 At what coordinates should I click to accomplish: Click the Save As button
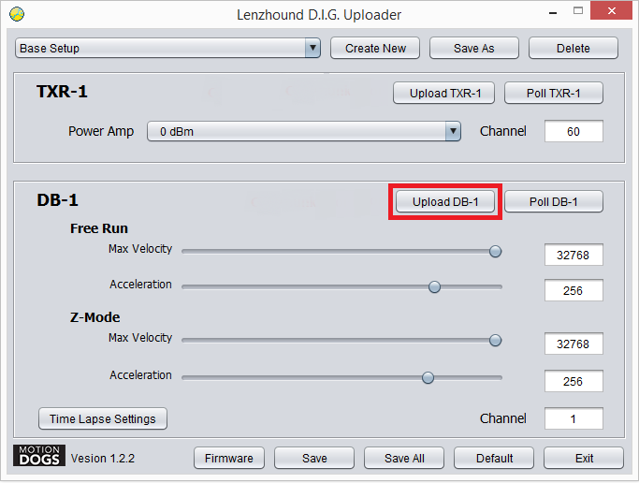474,48
